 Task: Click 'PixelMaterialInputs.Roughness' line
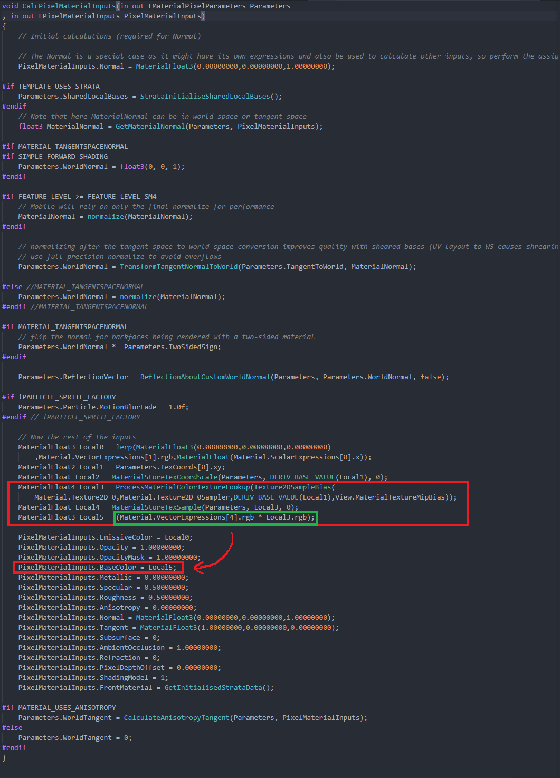[106, 597]
